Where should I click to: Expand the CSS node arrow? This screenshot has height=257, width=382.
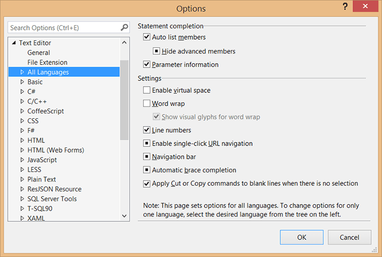[22, 121]
